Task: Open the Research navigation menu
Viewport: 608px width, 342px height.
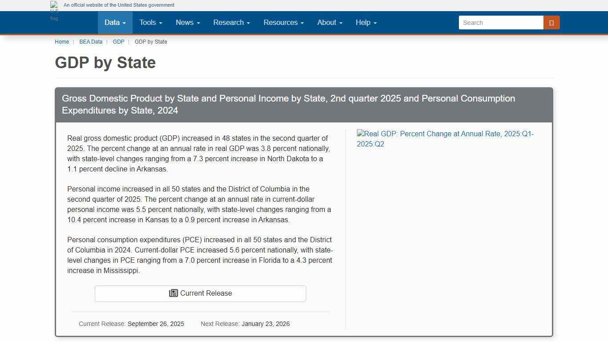Action: (231, 23)
